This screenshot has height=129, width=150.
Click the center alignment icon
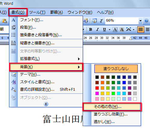click(148, 30)
